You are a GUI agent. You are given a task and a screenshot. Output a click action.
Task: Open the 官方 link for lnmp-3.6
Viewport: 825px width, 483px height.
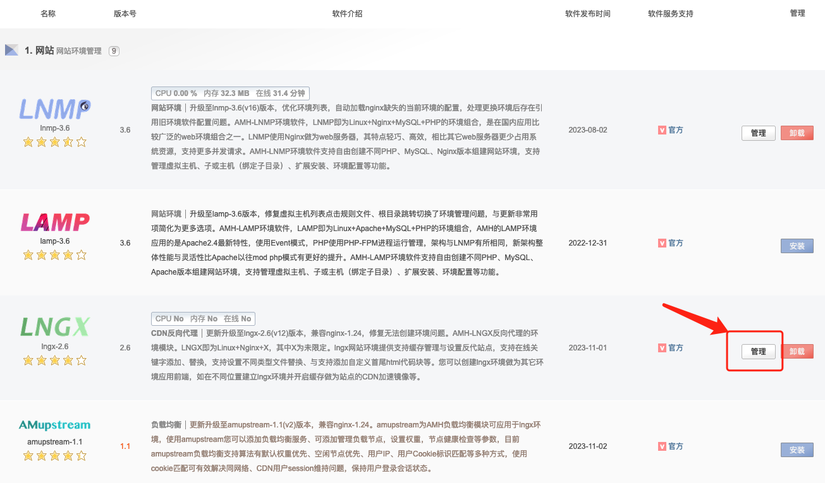(x=675, y=129)
